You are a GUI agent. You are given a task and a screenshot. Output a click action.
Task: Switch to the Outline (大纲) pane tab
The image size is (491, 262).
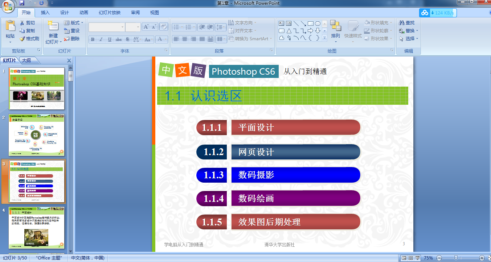pos(26,61)
